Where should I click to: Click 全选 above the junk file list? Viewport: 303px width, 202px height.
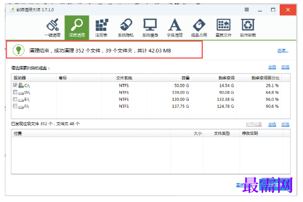point(272,125)
